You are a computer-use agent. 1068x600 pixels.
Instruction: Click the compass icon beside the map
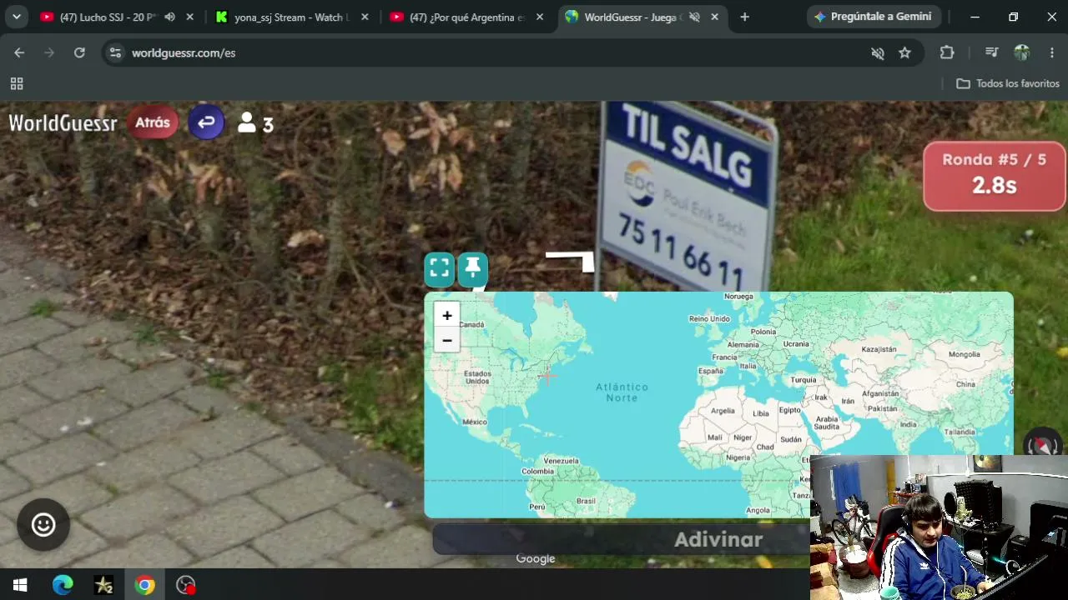pyautogui.click(x=1042, y=445)
